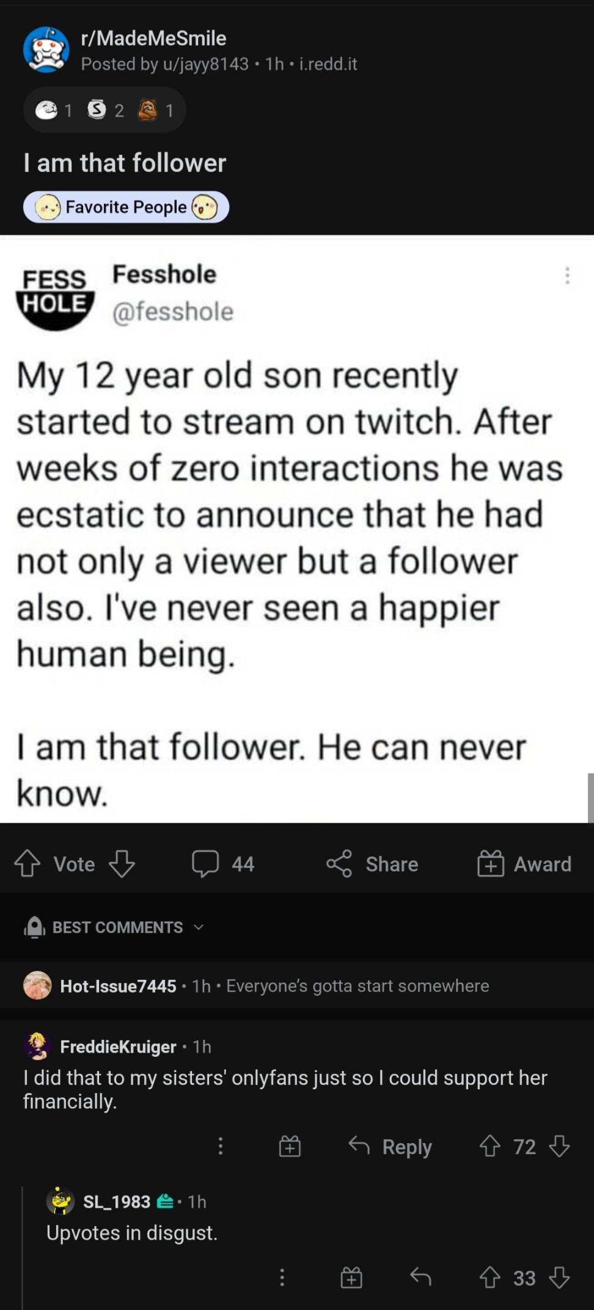Select the Favorite People flair tag
Image resolution: width=594 pixels, height=1310 pixels.
pyautogui.click(x=126, y=207)
